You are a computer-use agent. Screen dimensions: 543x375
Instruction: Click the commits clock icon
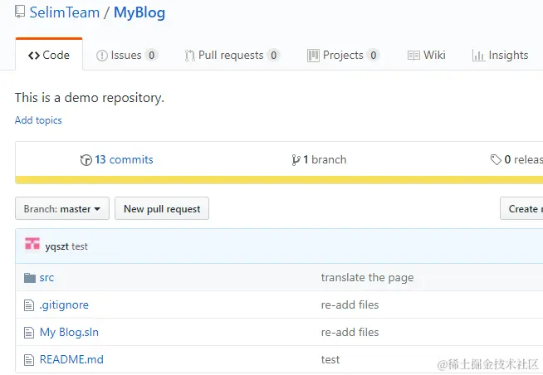tap(86, 160)
